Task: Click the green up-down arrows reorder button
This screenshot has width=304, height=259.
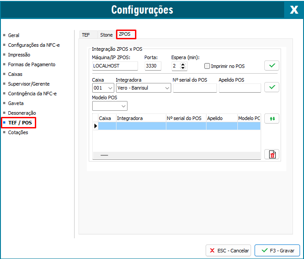Action: click(272, 119)
